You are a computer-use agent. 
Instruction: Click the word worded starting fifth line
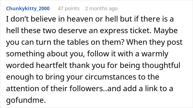[20, 65]
